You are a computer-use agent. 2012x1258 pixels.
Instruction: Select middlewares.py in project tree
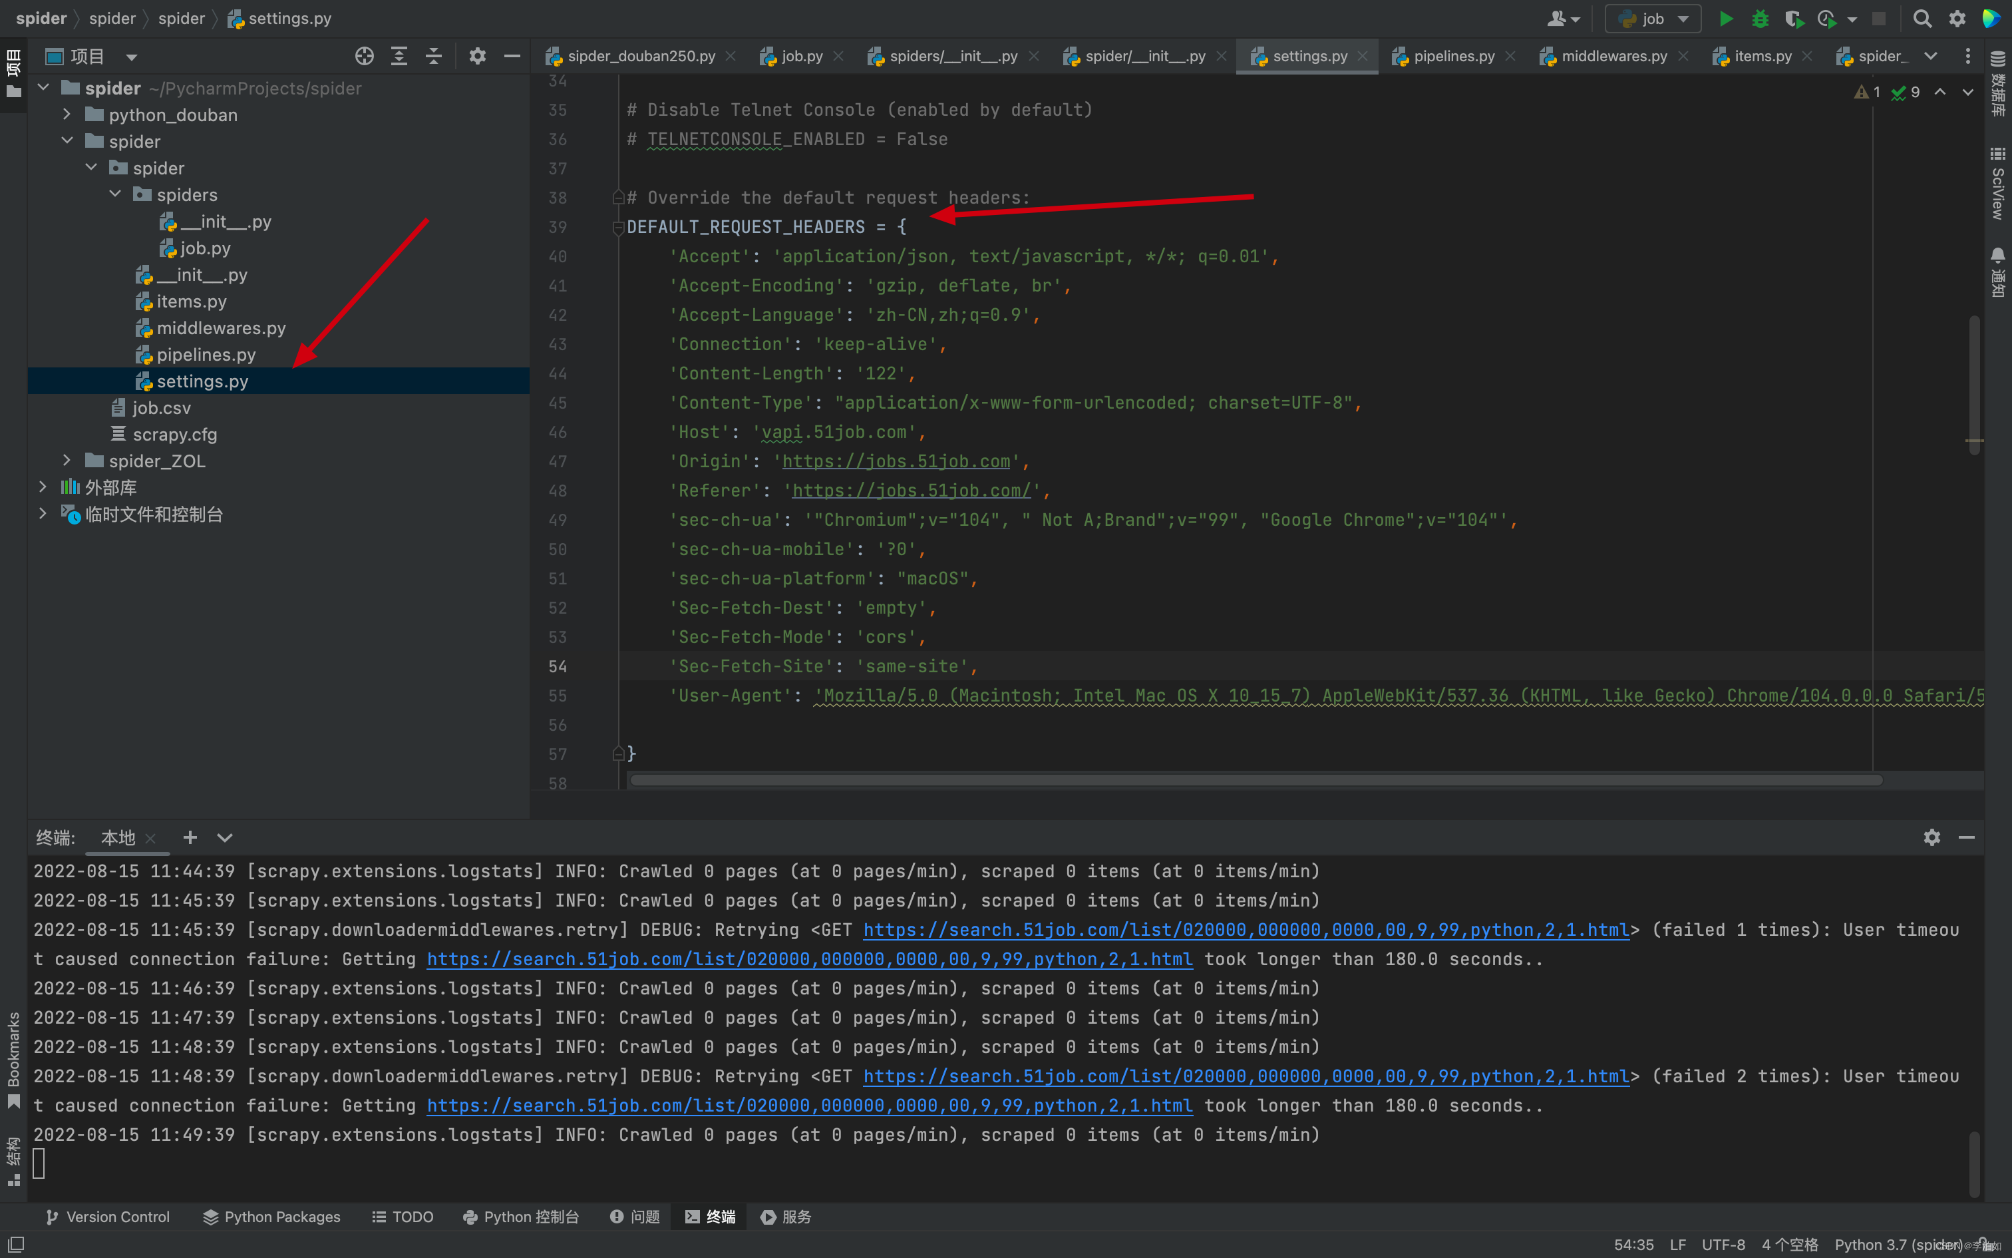tap(221, 327)
